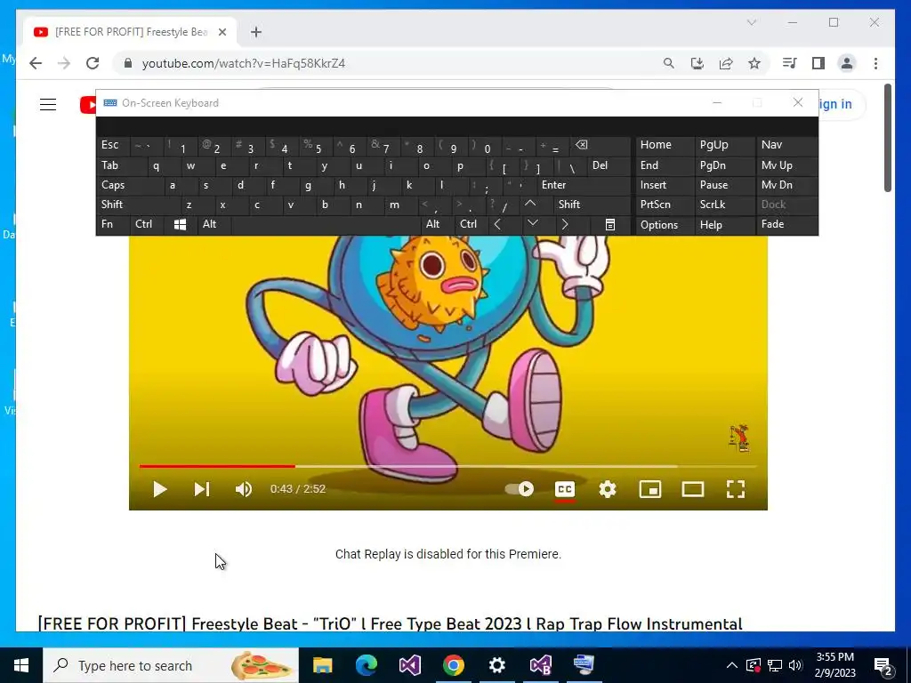
Task: Open a new Chrome tab
Action: click(x=256, y=32)
